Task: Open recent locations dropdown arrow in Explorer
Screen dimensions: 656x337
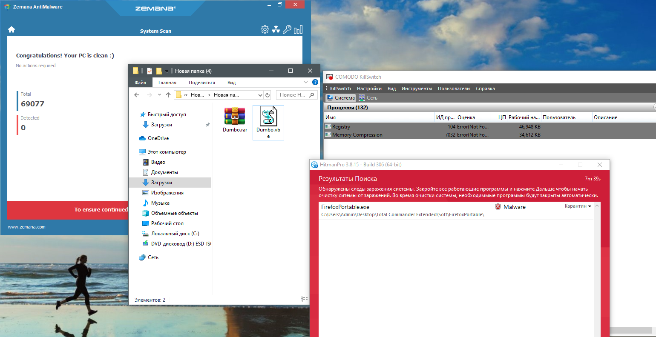Action: point(159,95)
